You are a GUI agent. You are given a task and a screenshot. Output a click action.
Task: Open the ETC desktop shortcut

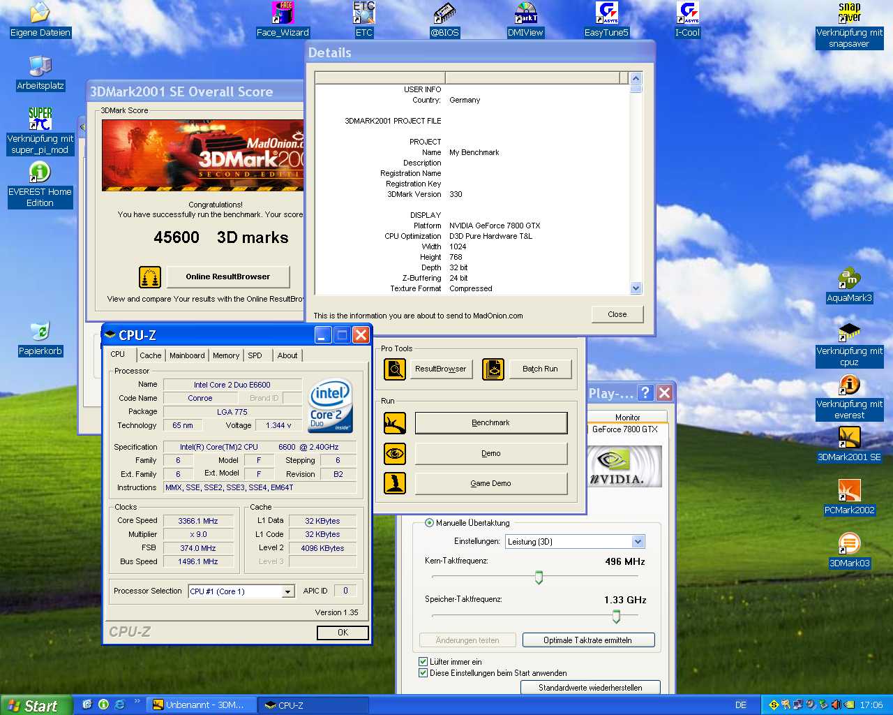click(364, 20)
